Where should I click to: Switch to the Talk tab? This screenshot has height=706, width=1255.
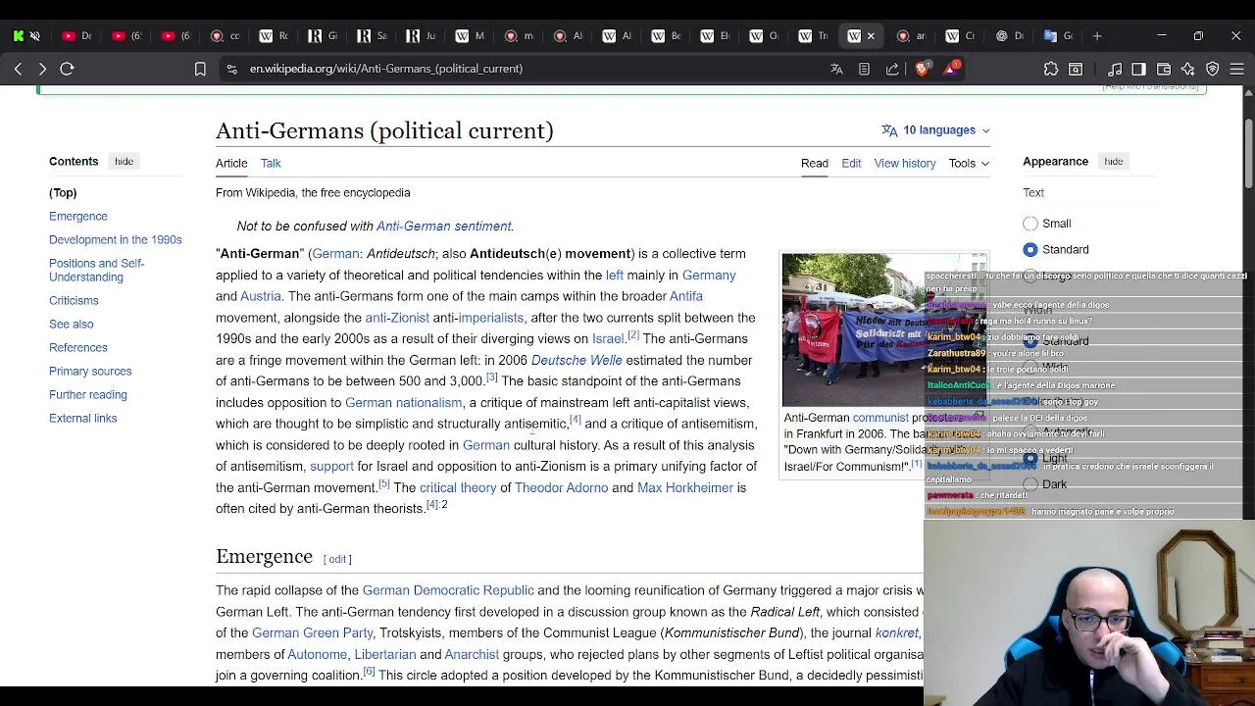[x=271, y=164]
